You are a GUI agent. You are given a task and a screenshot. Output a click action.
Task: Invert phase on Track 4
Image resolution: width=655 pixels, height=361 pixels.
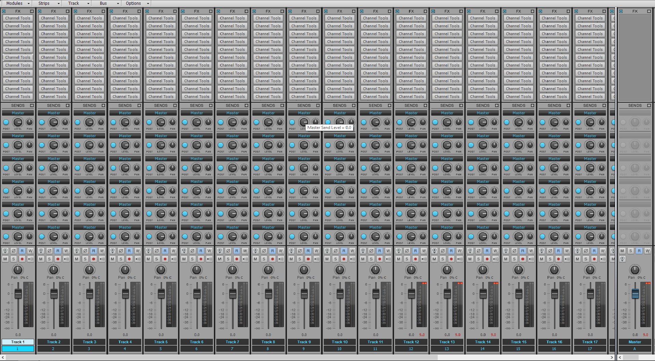coord(121,251)
